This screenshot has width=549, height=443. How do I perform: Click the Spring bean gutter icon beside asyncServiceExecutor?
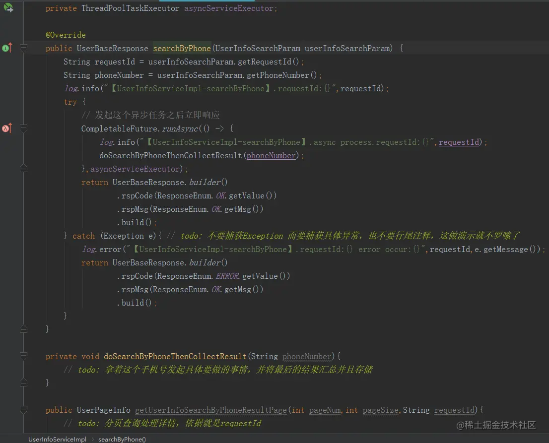8,7
